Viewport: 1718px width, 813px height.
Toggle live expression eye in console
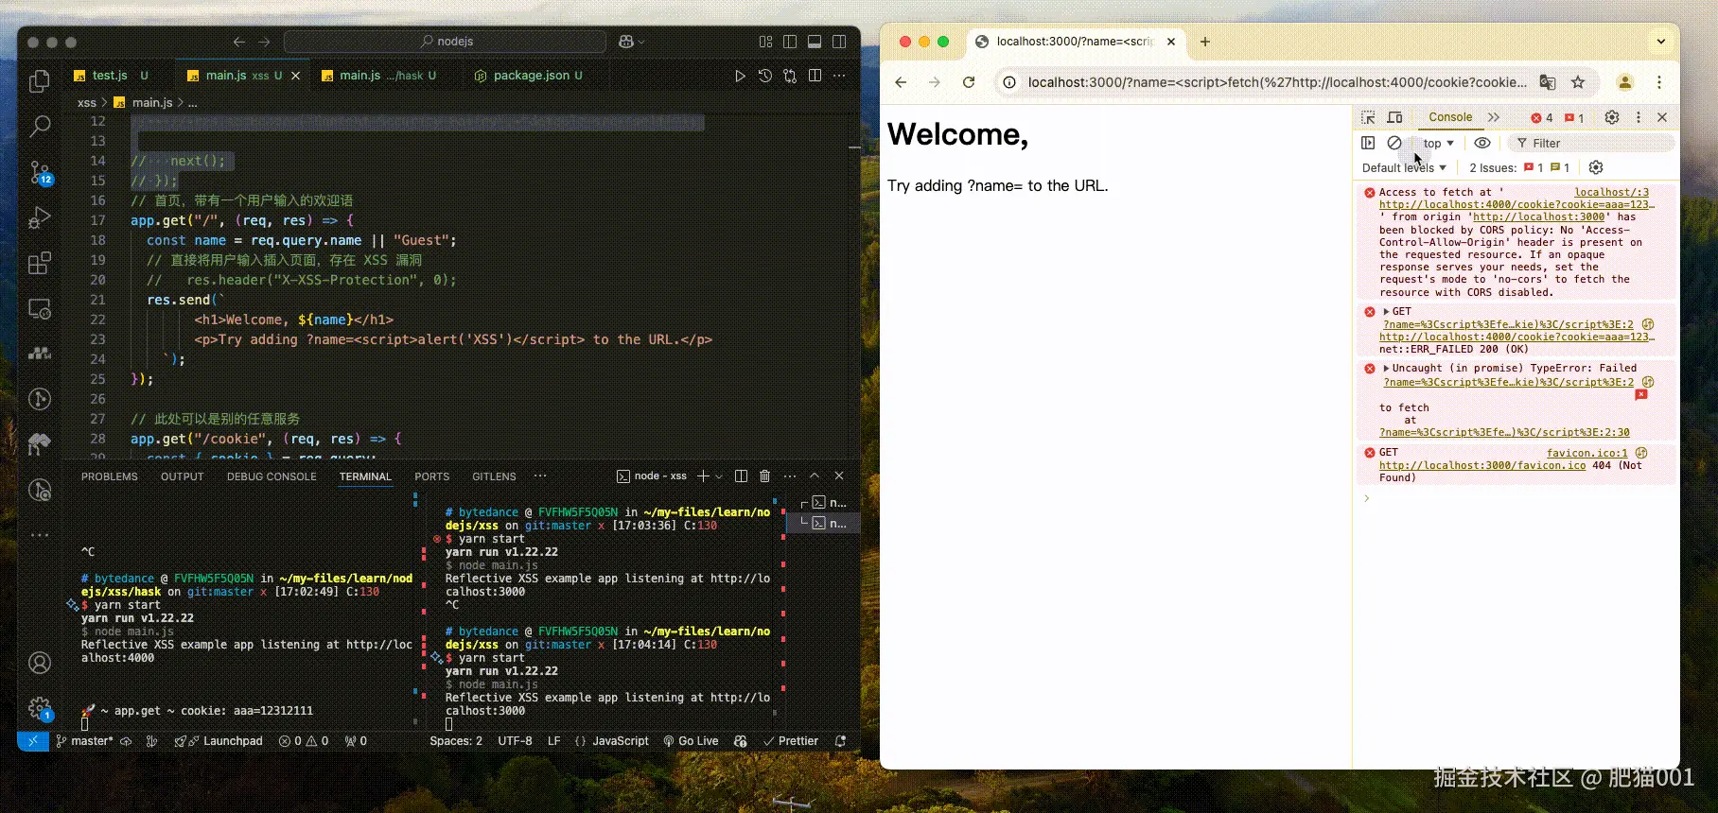coord(1482,143)
